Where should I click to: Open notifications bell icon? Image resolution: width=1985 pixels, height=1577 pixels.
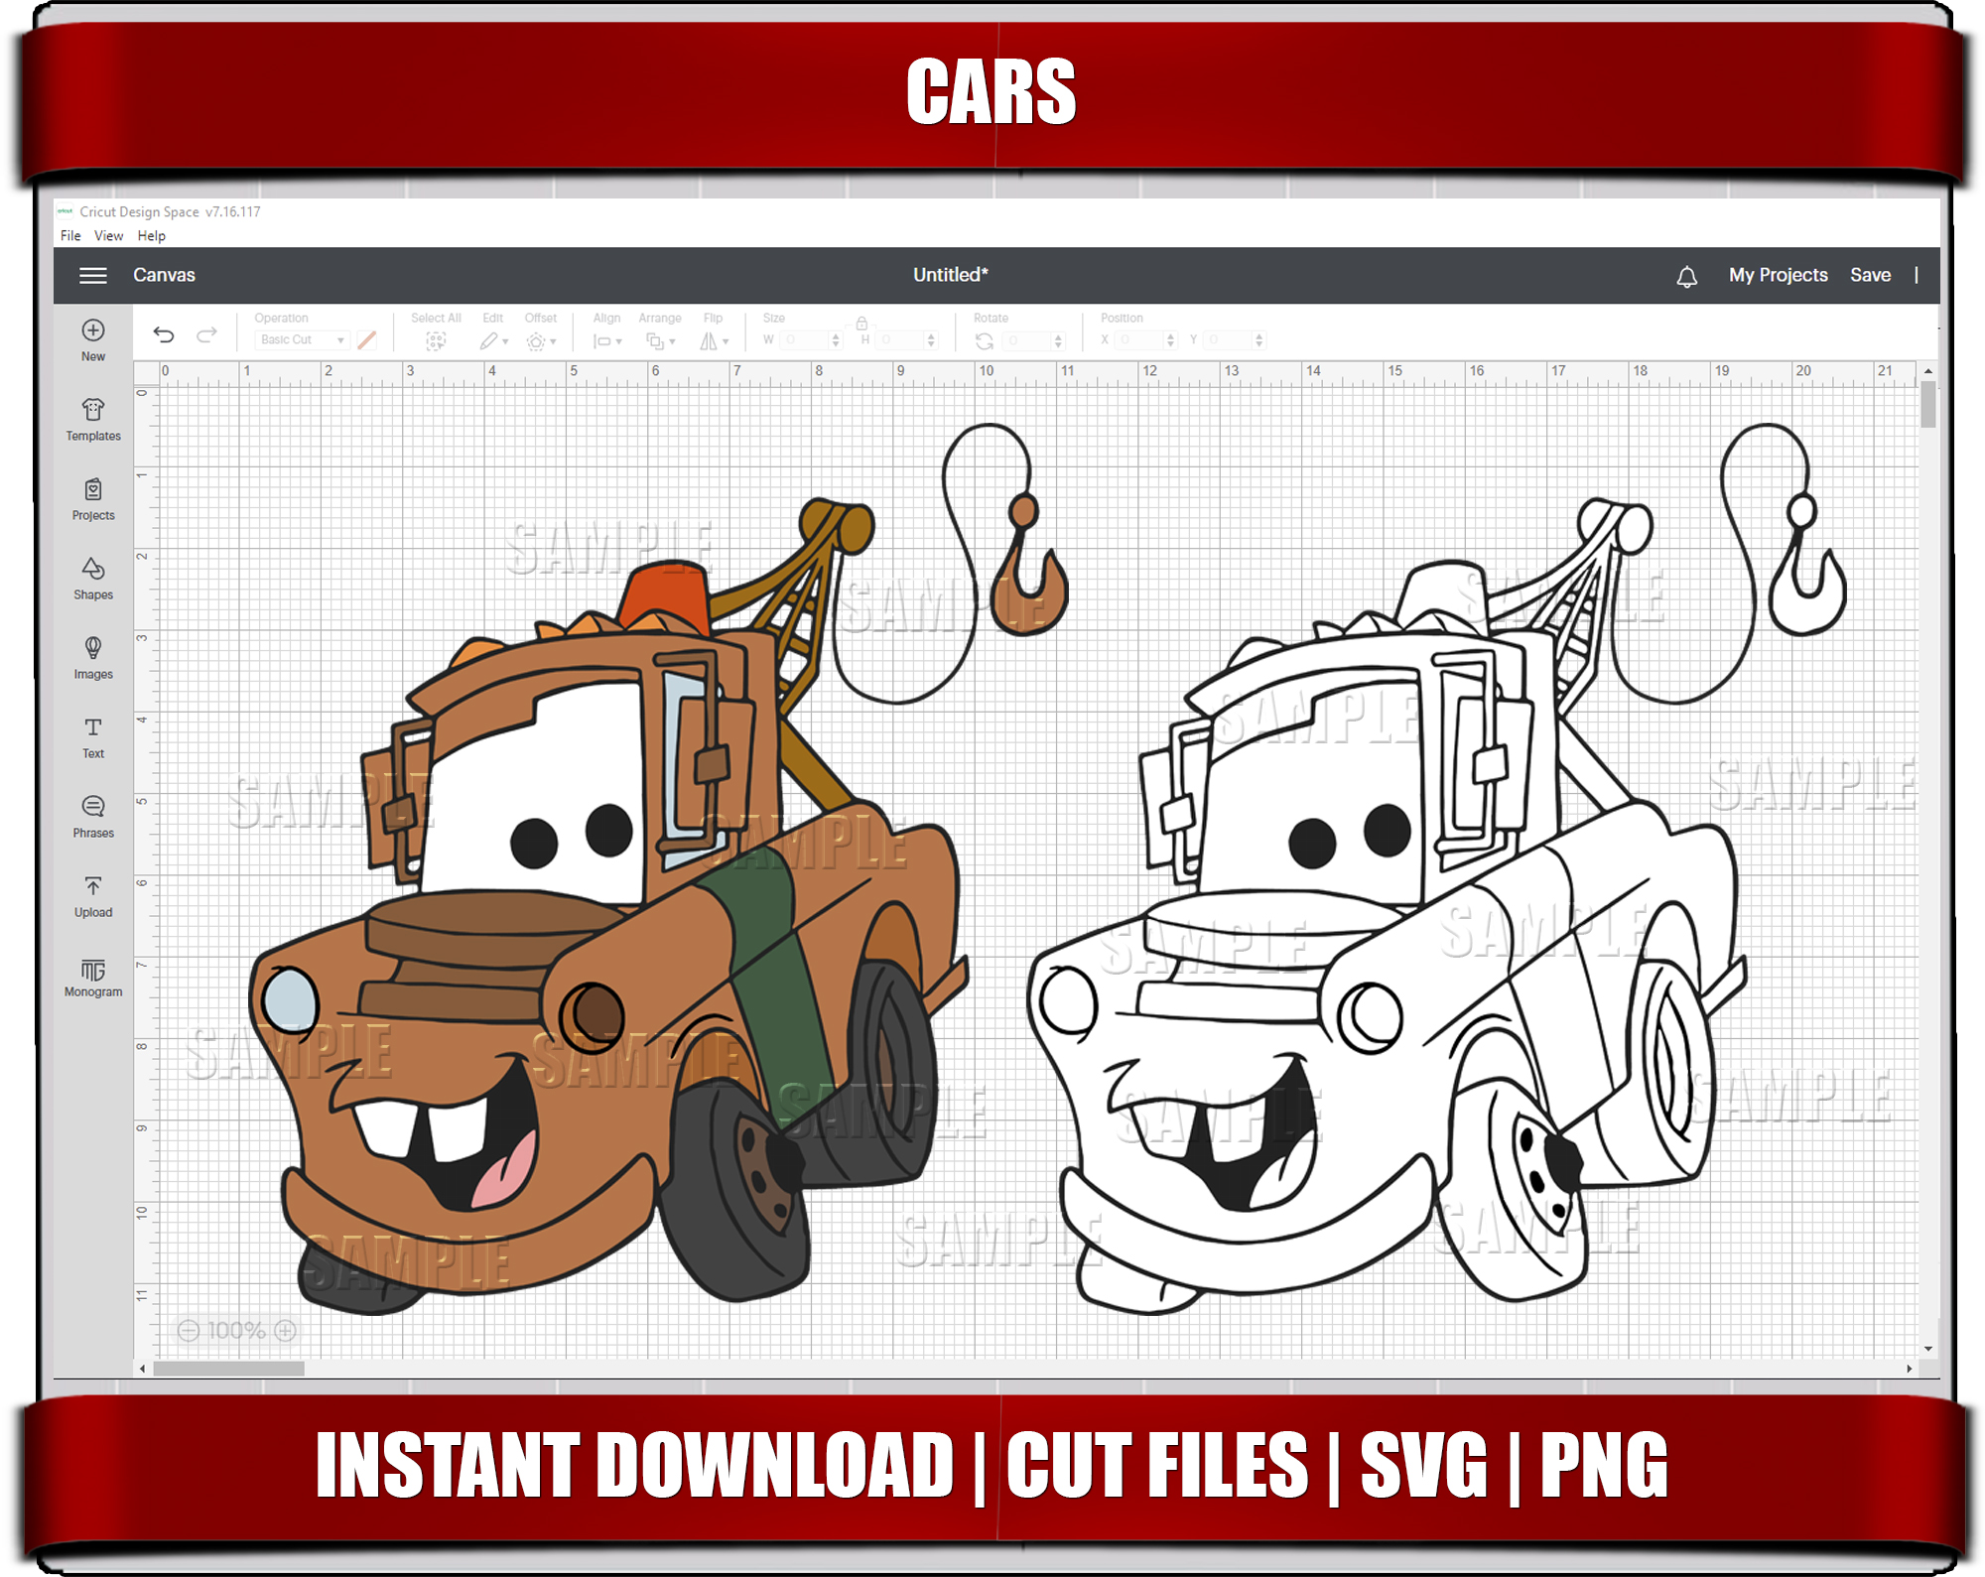1687,276
